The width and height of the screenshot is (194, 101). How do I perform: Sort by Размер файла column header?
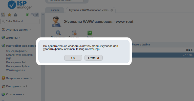pos(141,44)
